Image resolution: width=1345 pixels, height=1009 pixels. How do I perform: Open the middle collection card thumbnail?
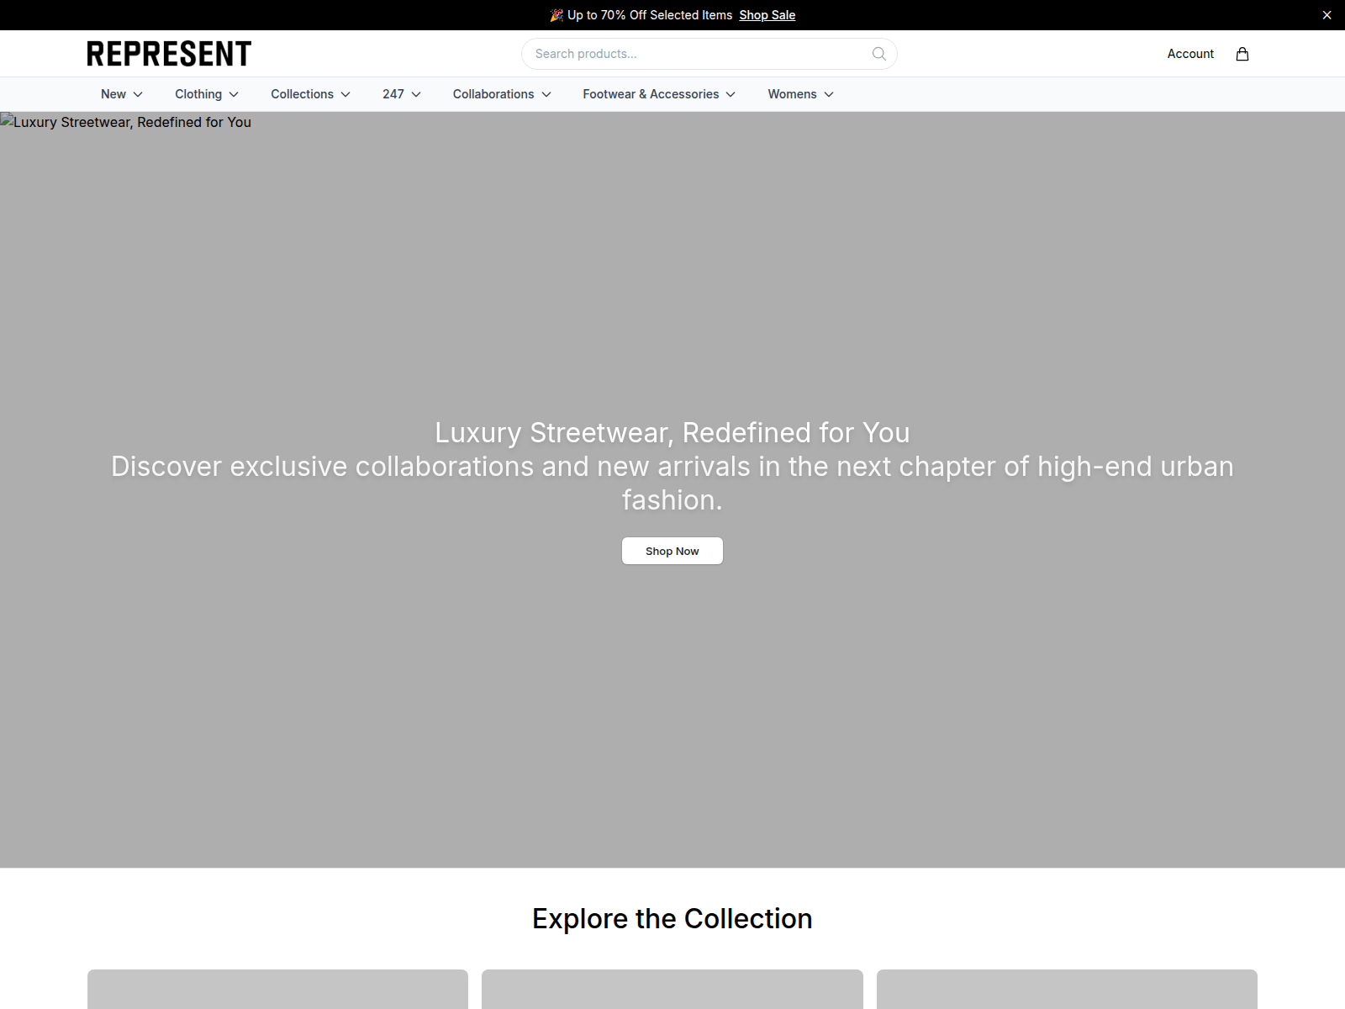click(x=672, y=989)
